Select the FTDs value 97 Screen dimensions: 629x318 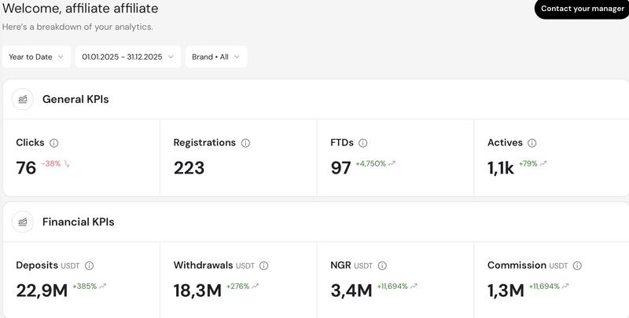[x=341, y=168]
